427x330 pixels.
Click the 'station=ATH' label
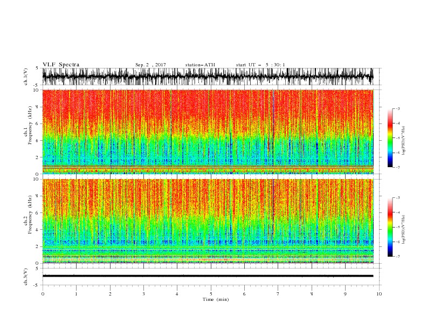click(200, 65)
